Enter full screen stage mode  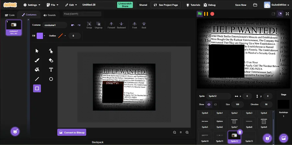(287, 14)
